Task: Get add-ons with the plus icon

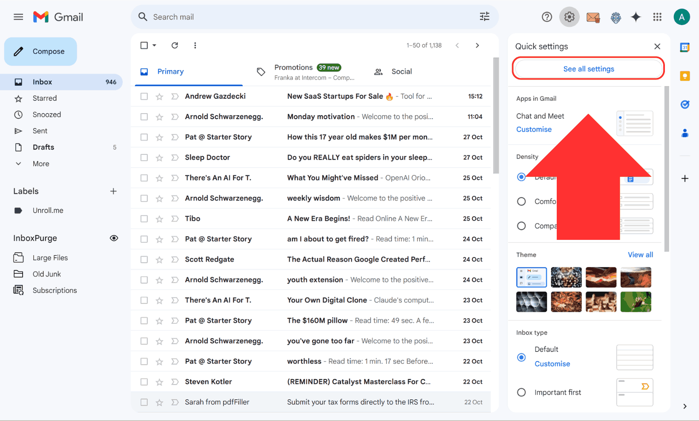Action: pyautogui.click(x=685, y=179)
